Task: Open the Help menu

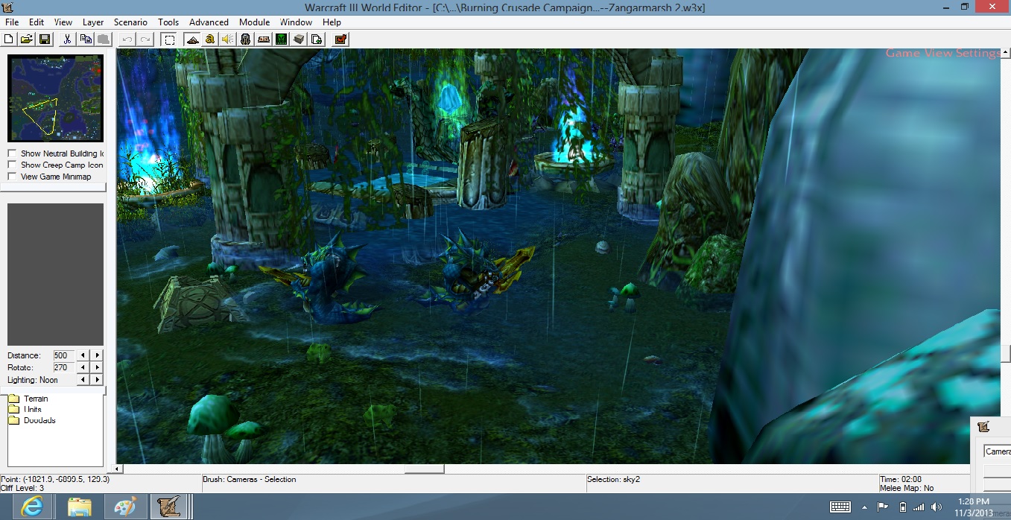Action: point(332,22)
